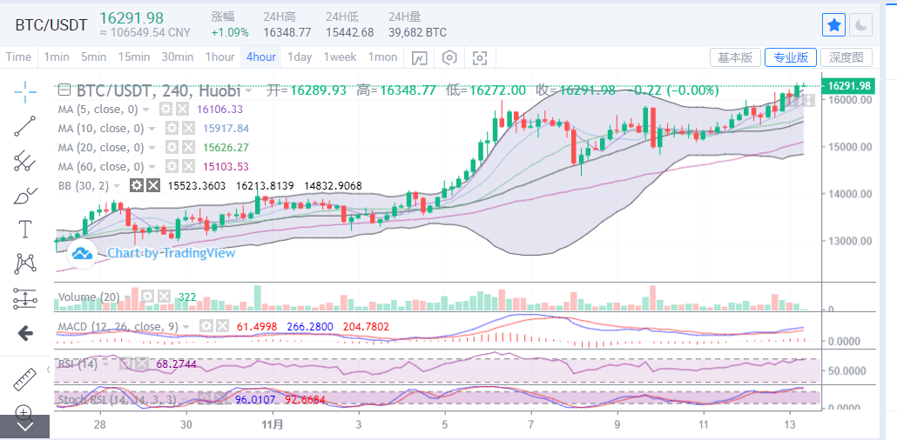Choose the brush drawing tool
This screenshot has width=897, height=440.
tap(24, 196)
